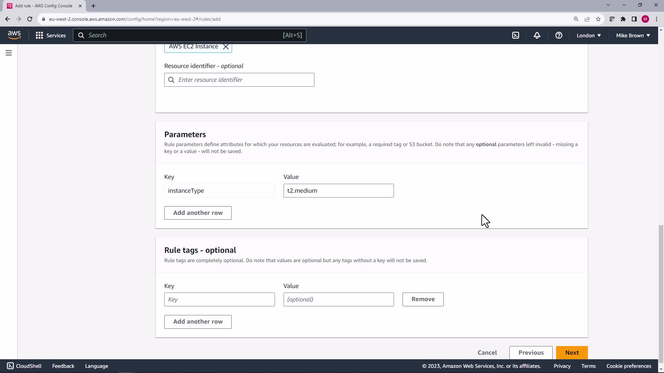664x373 pixels.
Task: Go to the AWS logo home
Action: click(x=14, y=35)
